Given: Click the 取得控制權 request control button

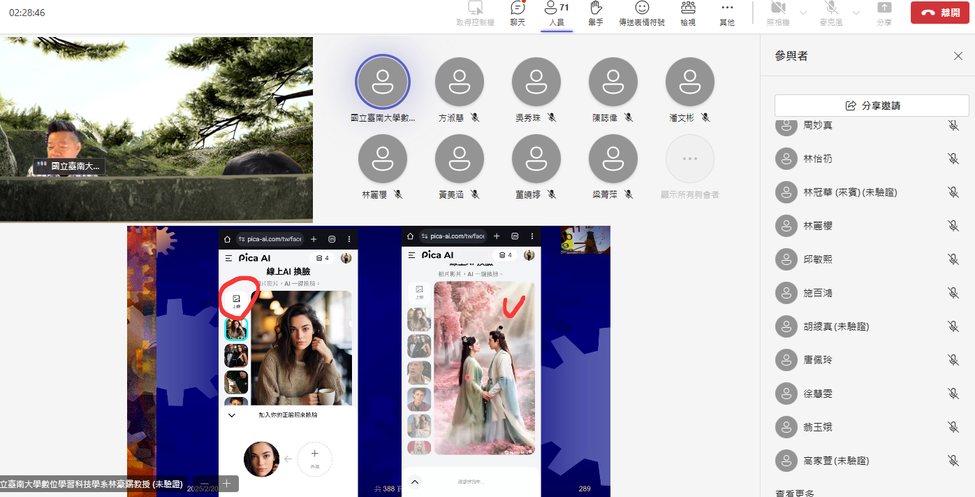Looking at the screenshot, I should pyautogui.click(x=476, y=14).
